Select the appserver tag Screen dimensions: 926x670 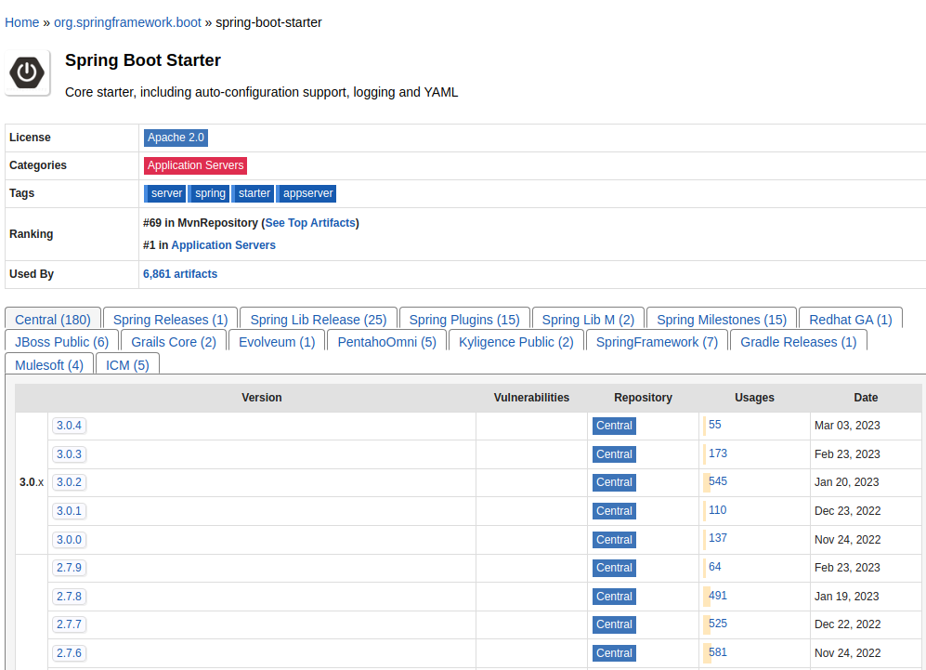306,193
